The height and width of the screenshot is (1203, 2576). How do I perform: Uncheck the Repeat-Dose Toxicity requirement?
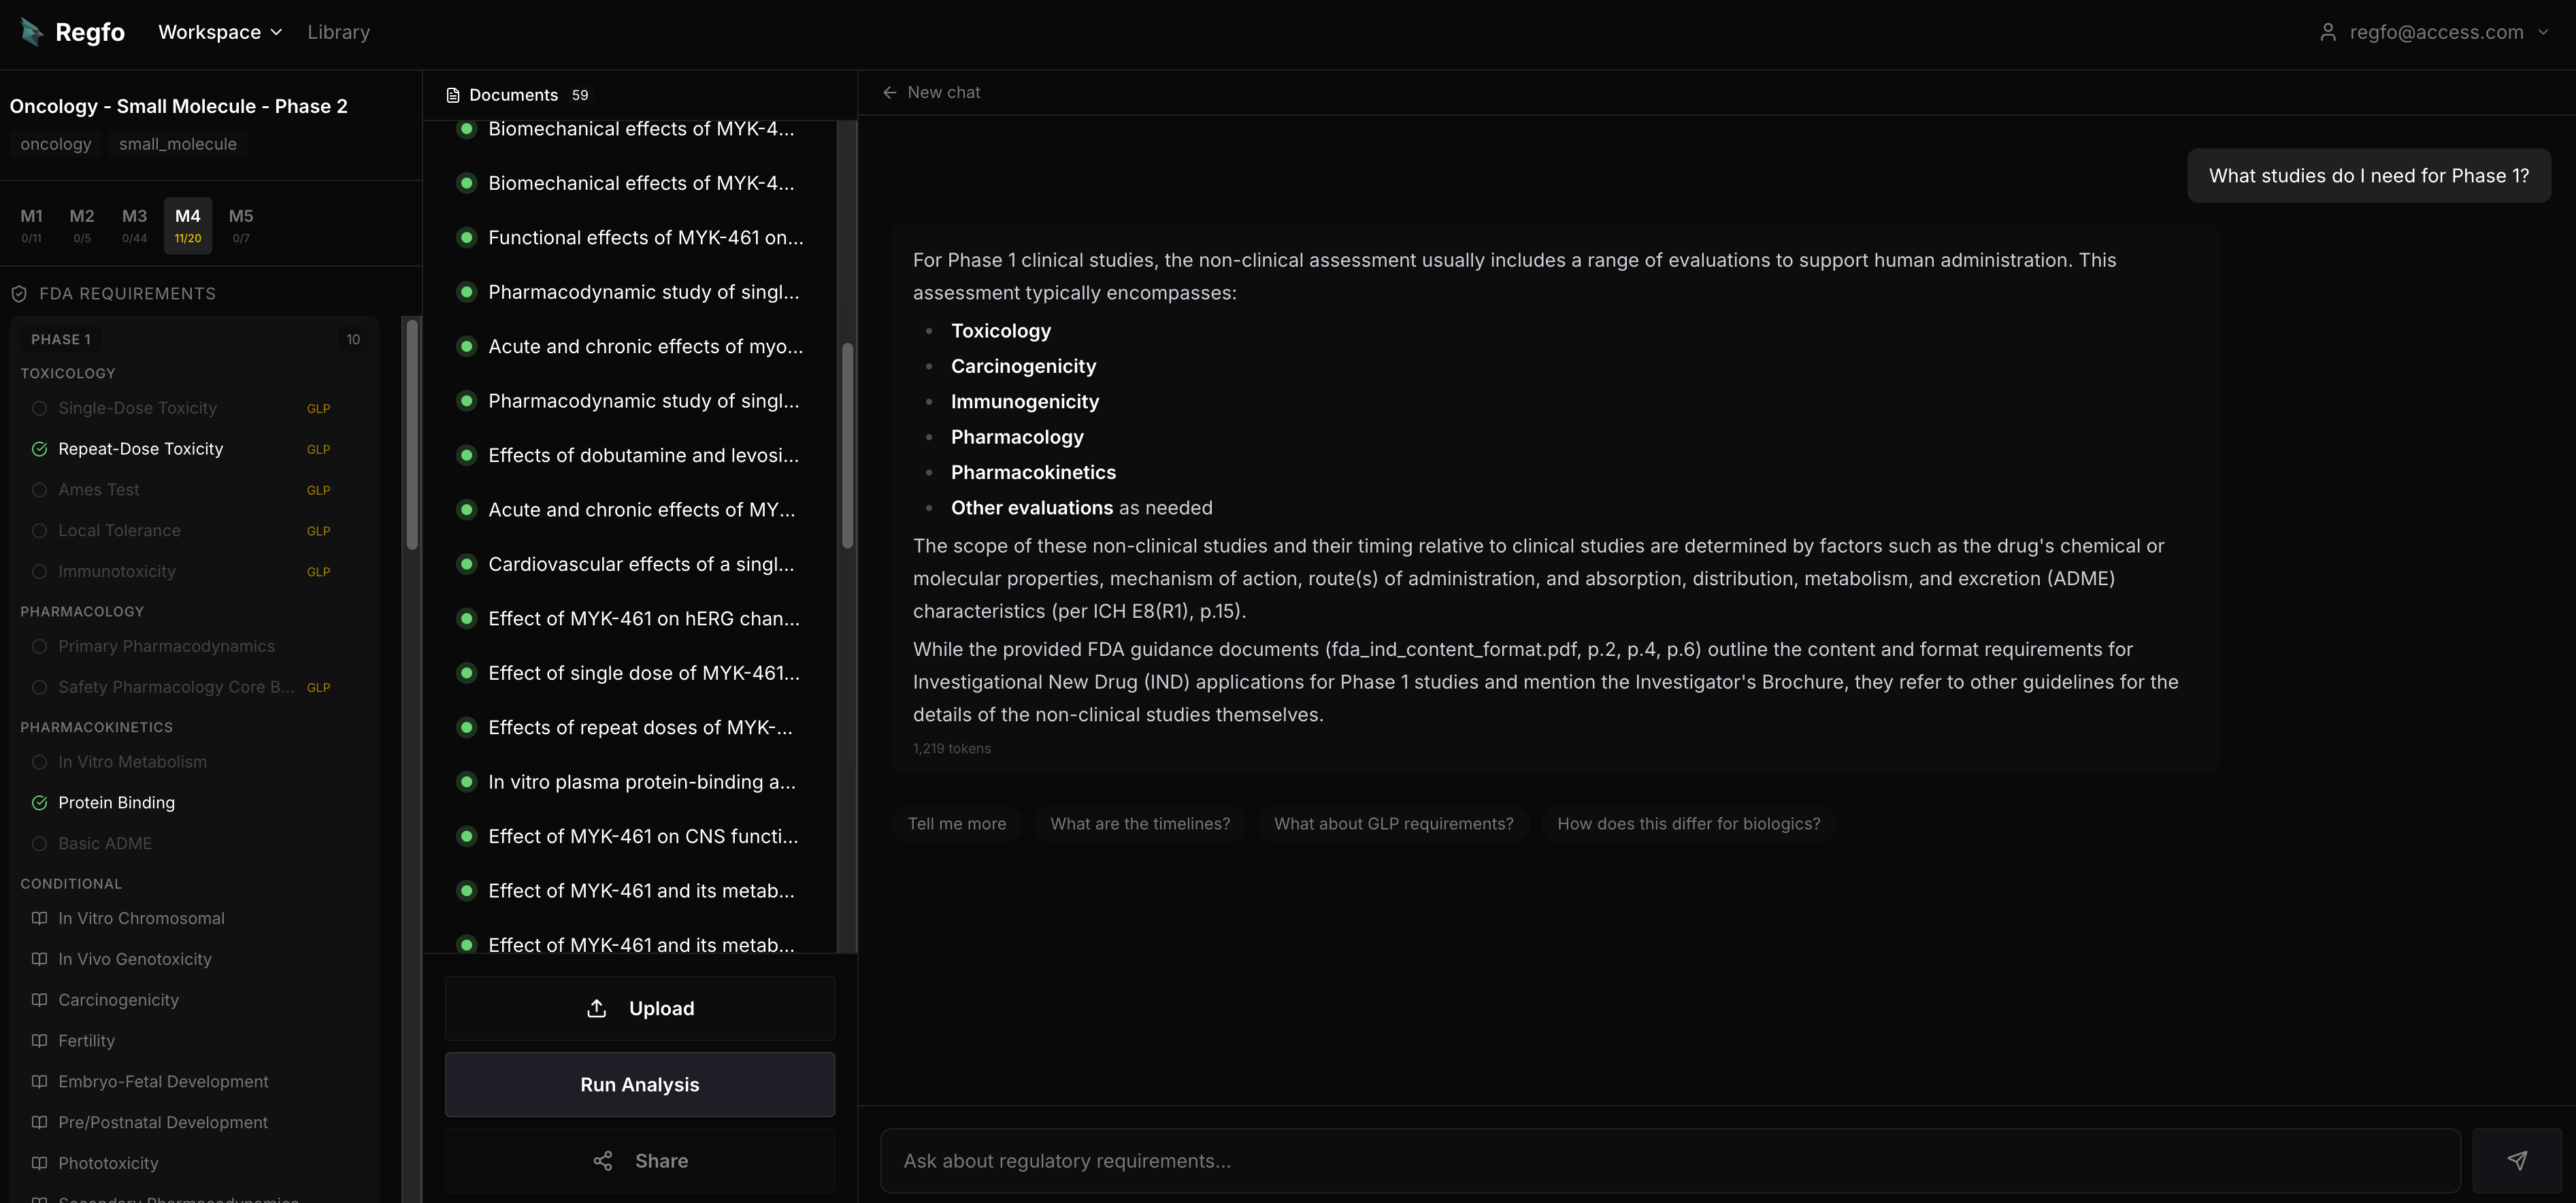tap(39, 449)
